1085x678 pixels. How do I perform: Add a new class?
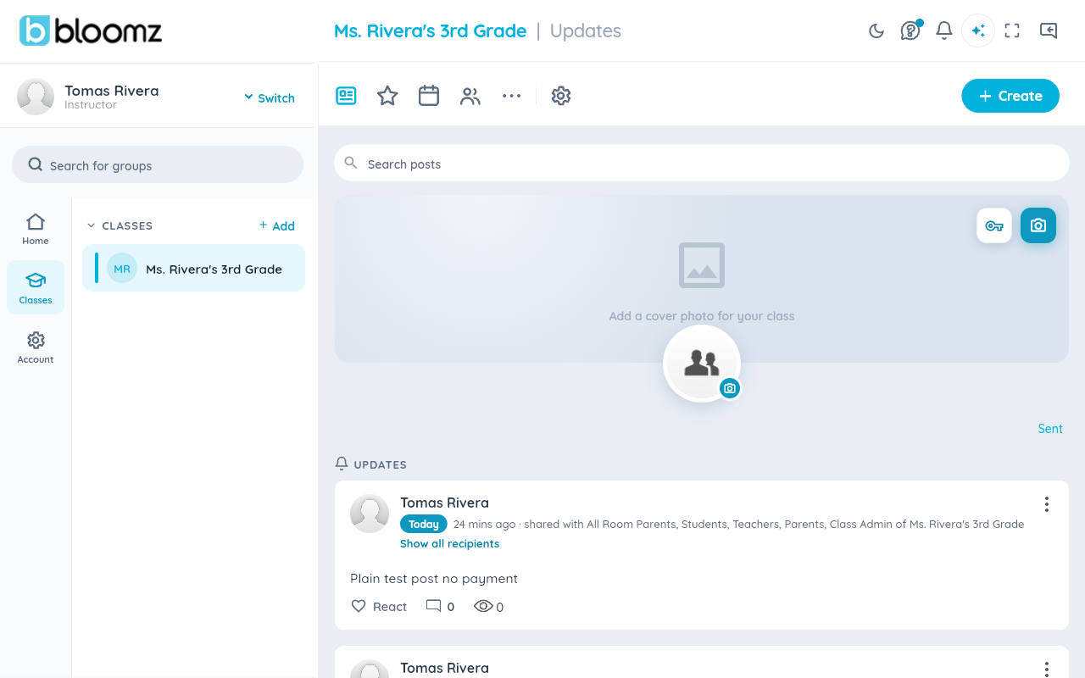pyautogui.click(x=277, y=225)
